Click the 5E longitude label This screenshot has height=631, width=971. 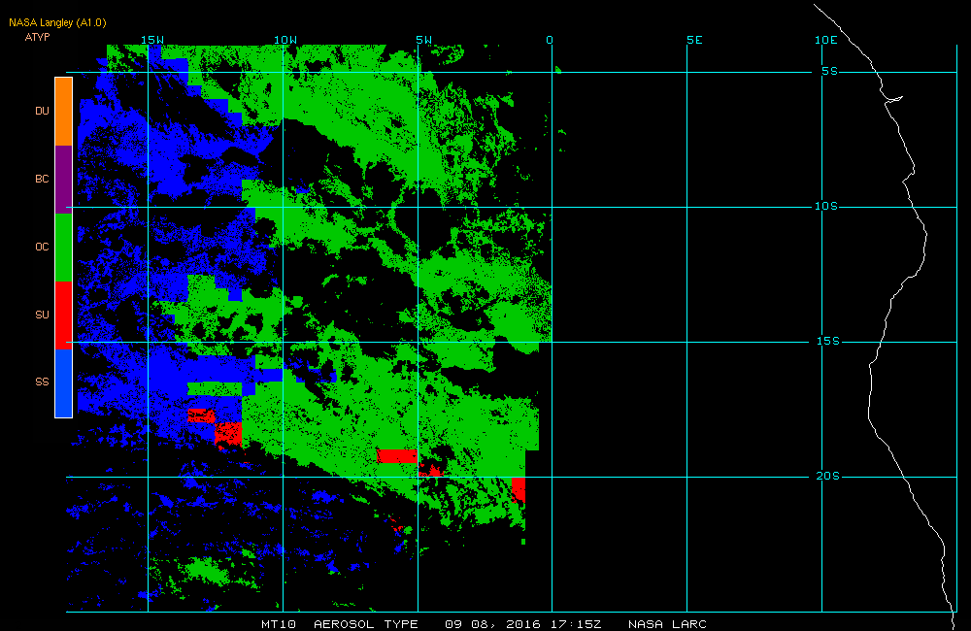695,40
